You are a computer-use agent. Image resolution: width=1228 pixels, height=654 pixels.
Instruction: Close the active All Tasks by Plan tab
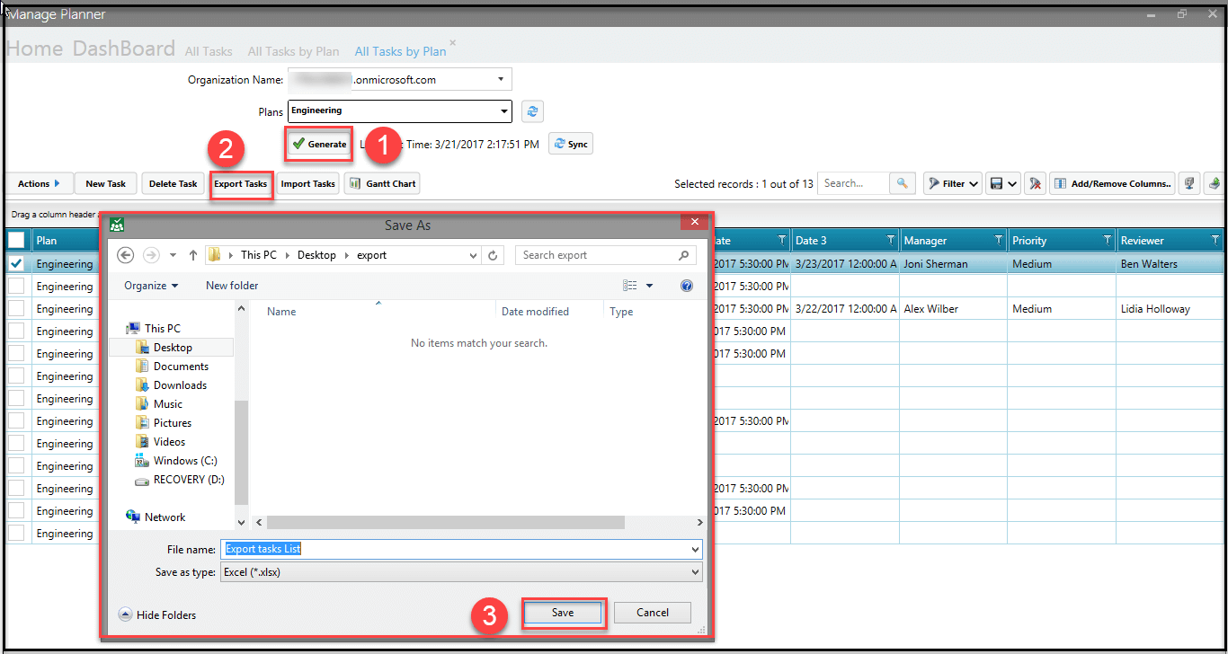pyautogui.click(x=453, y=43)
